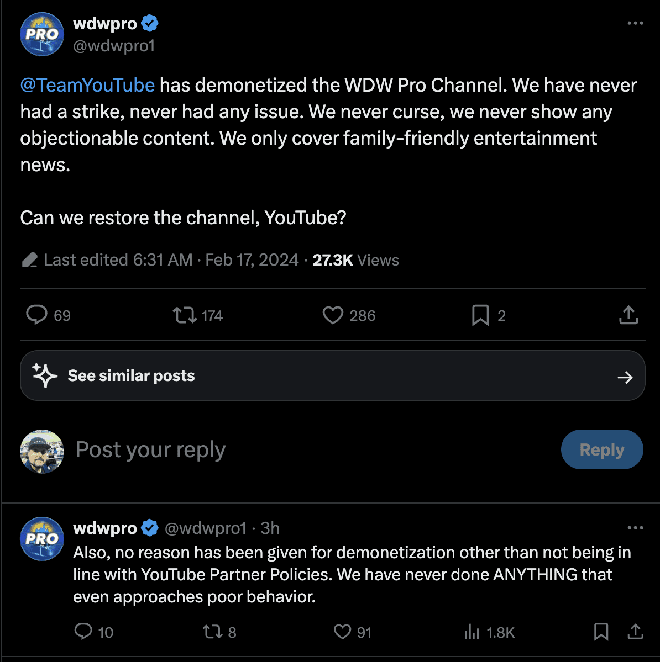This screenshot has height=662, width=660.
Task: Click the Post your reply input field
Action: click(150, 450)
